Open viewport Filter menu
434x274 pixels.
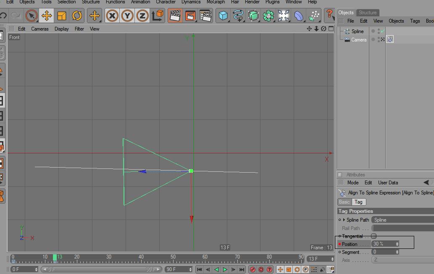tap(79, 28)
